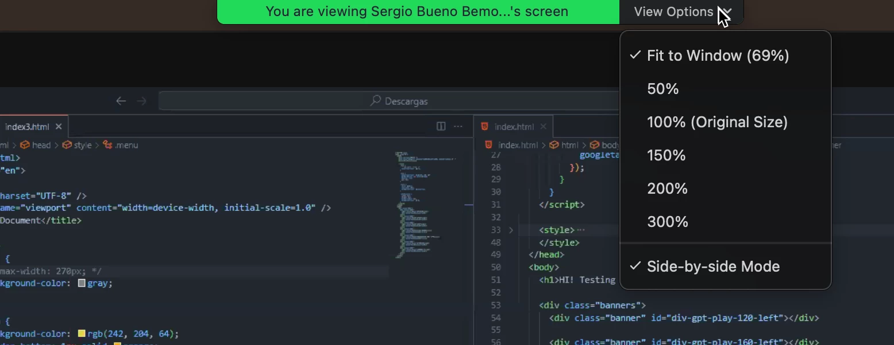
Task: Select .menu in the left breadcrumb
Action: point(126,145)
